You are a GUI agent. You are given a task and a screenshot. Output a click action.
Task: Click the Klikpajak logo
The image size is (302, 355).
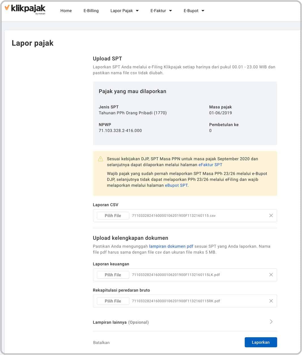click(x=25, y=9)
